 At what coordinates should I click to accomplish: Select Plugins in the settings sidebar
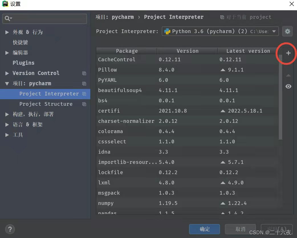tap(23, 63)
